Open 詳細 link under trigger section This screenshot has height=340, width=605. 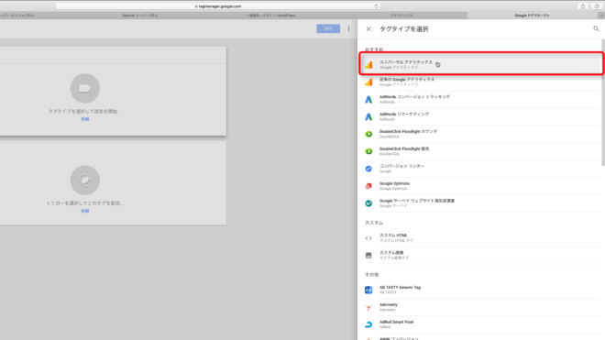coord(85,211)
